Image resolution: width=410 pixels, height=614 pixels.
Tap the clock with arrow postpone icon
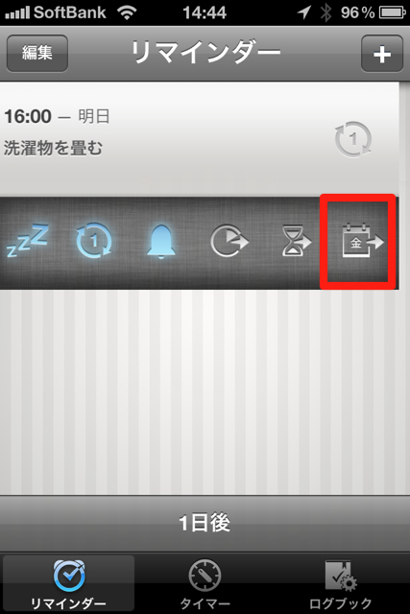click(x=229, y=241)
